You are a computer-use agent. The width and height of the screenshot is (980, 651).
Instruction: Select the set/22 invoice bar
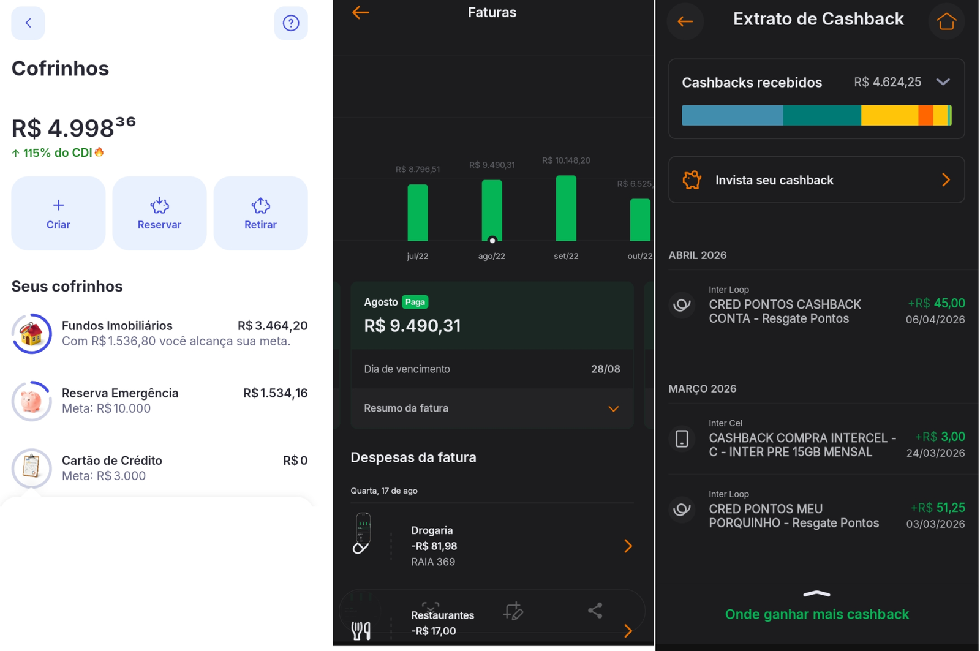pyautogui.click(x=566, y=208)
